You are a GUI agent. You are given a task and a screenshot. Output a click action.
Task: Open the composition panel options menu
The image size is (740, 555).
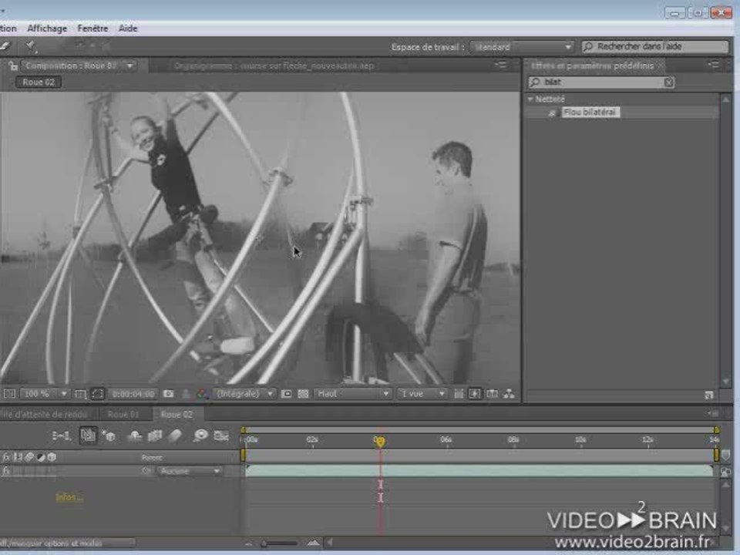click(501, 65)
